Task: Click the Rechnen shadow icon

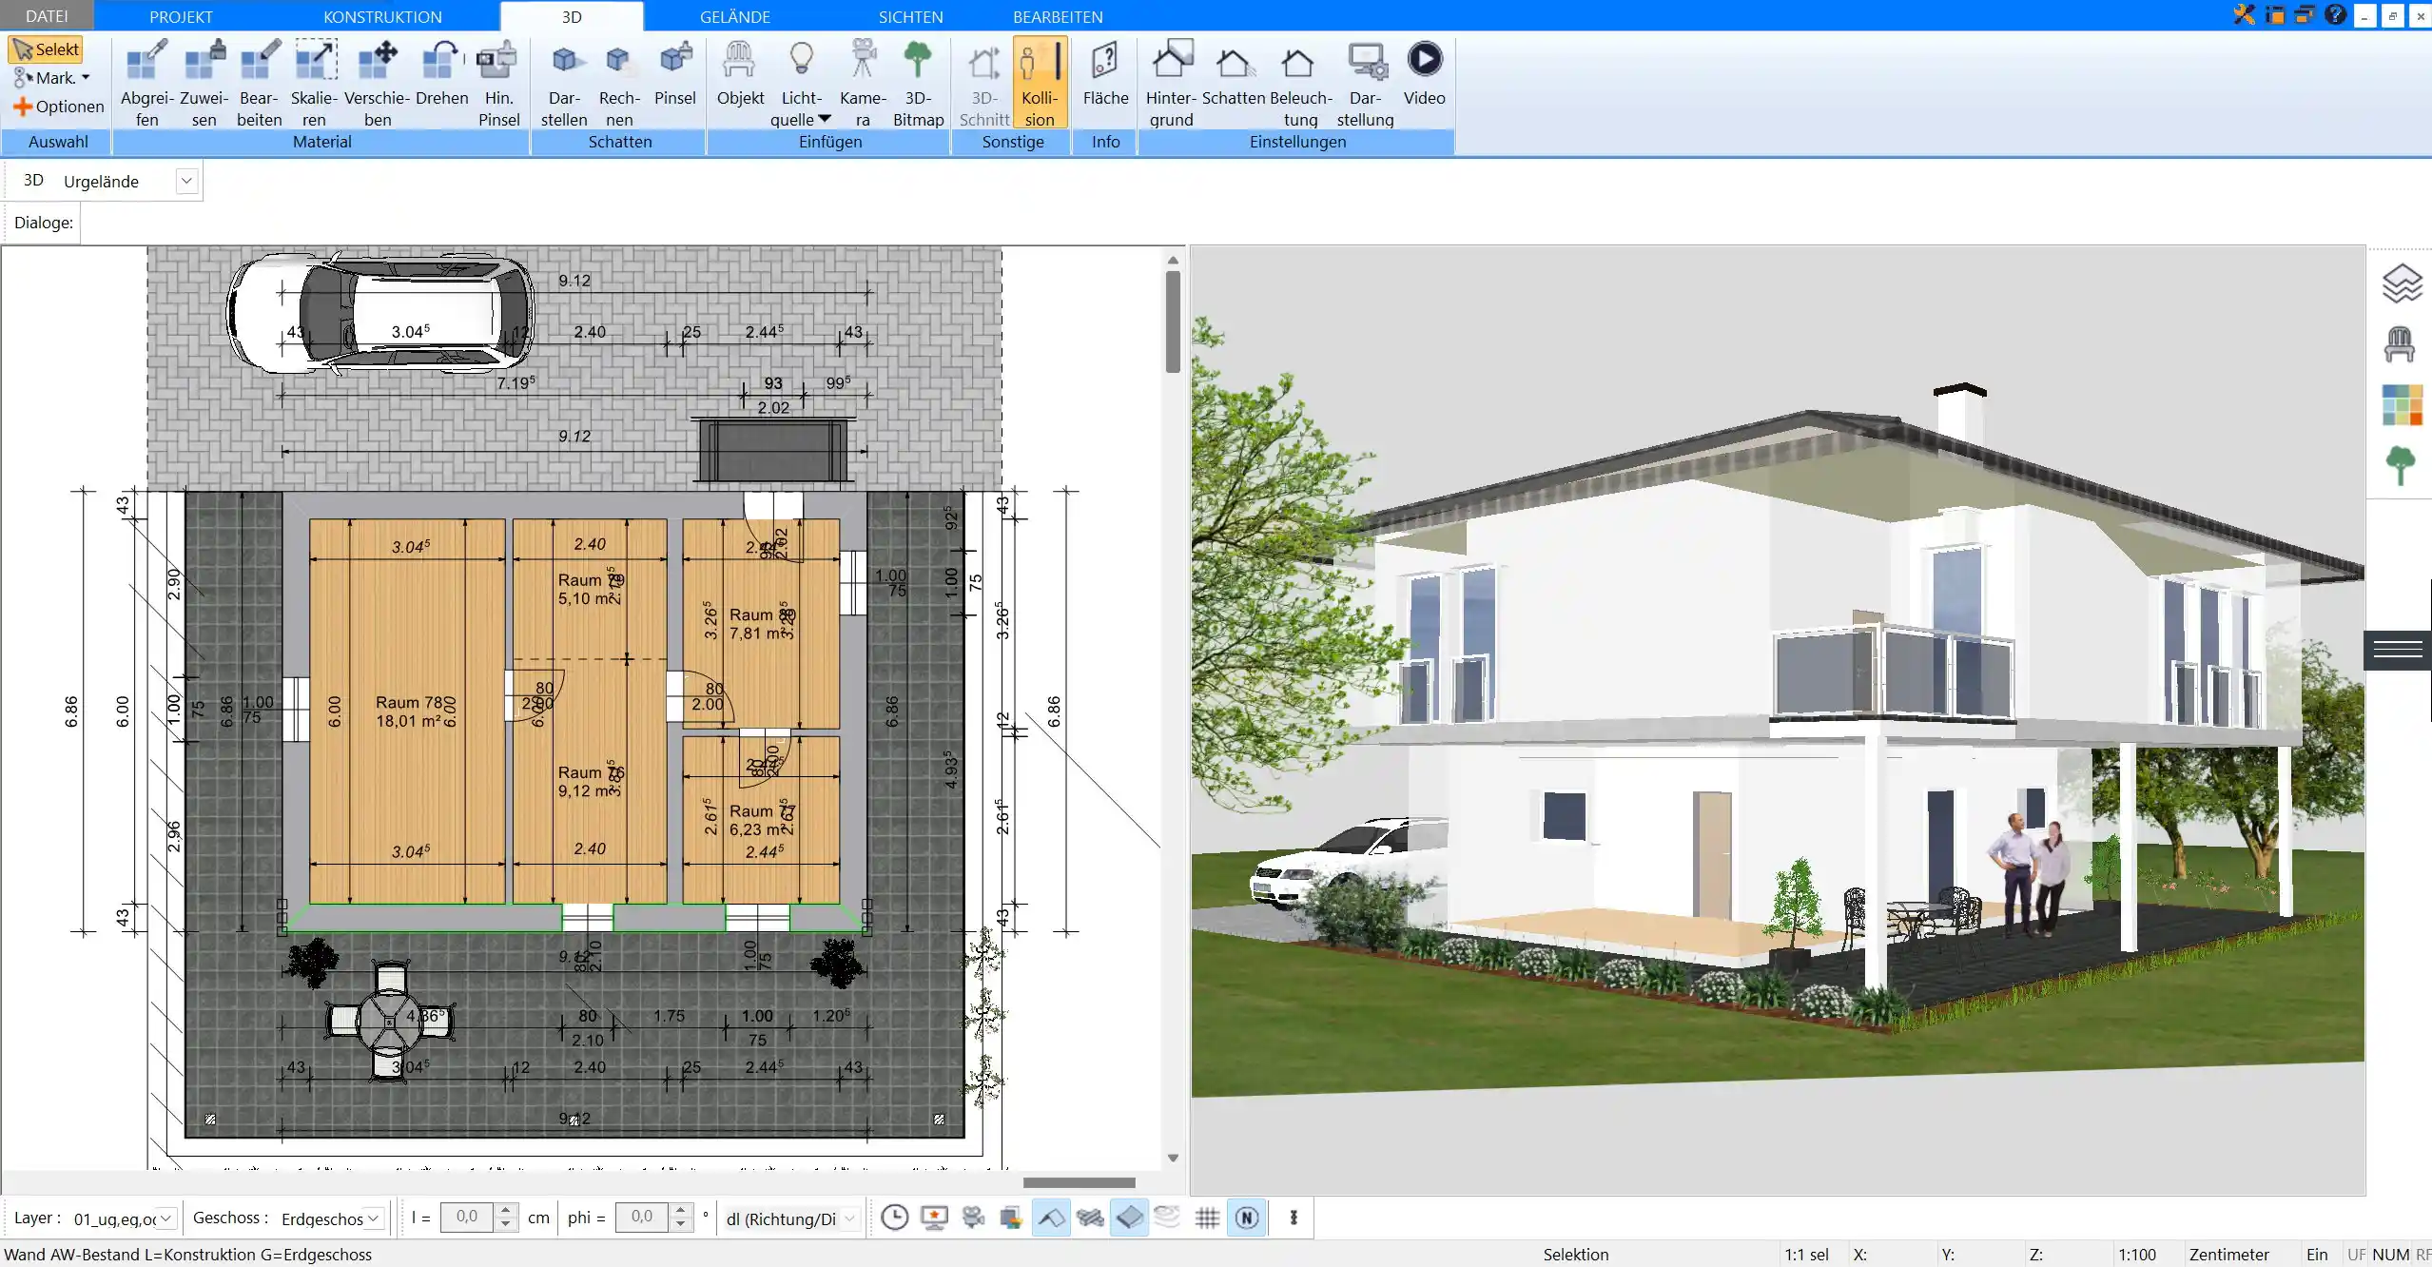Action: click(619, 84)
